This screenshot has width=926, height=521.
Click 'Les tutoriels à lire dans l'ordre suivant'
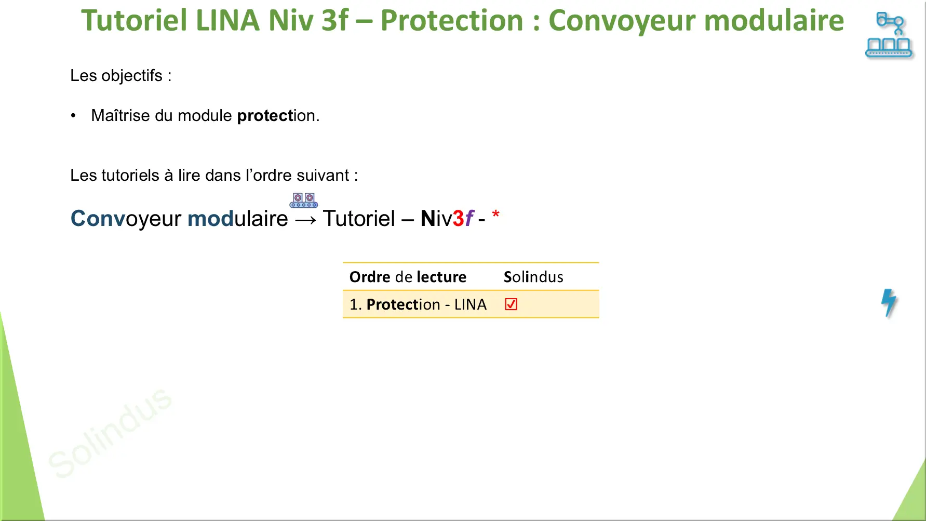tap(214, 176)
